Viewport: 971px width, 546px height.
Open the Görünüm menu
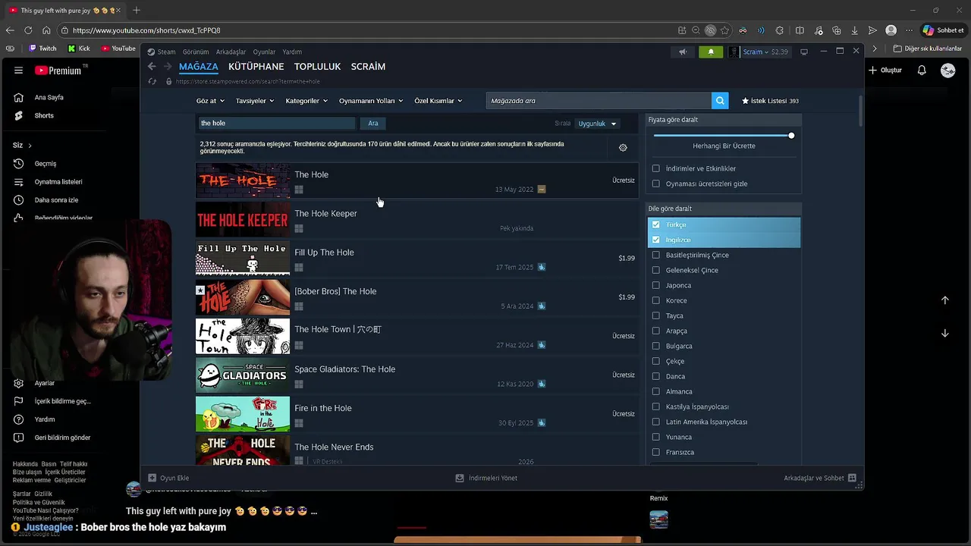click(196, 52)
